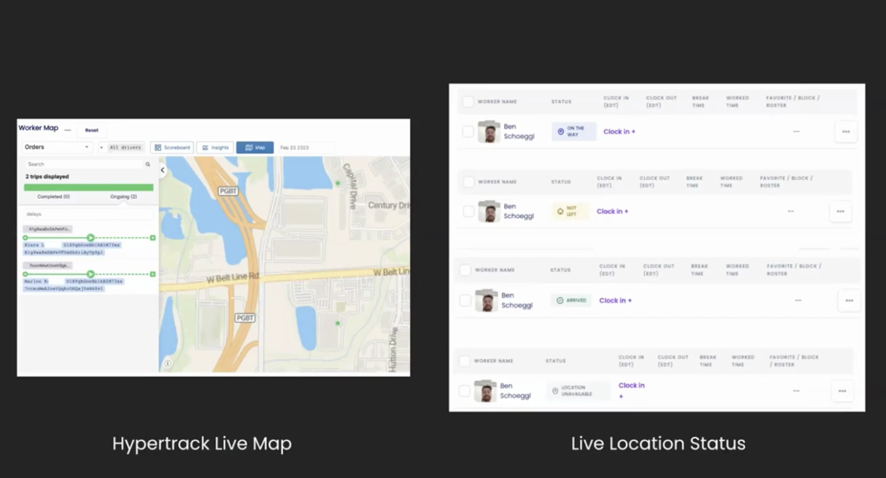This screenshot has width=886, height=478.
Task: Open three-dot menu in the On The Way row
Action: 846,132
